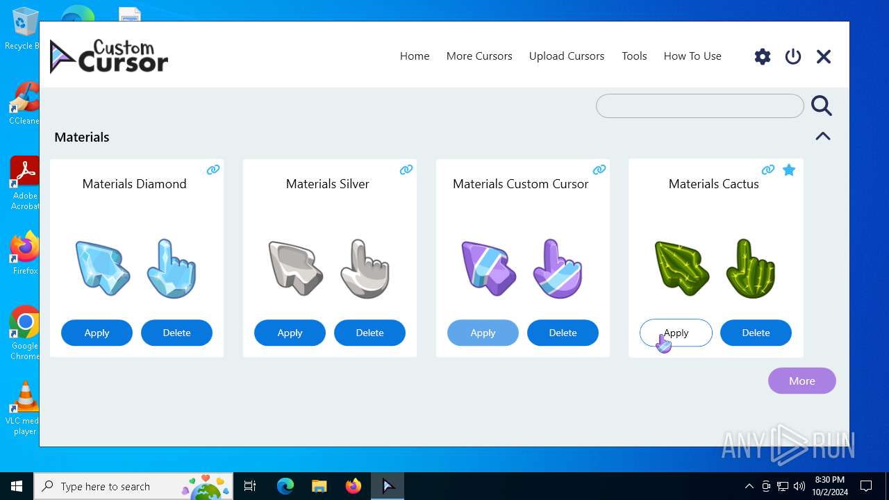Viewport: 889px width, 500px height.
Task: Open the More Cursors menu item
Action: 479,56
